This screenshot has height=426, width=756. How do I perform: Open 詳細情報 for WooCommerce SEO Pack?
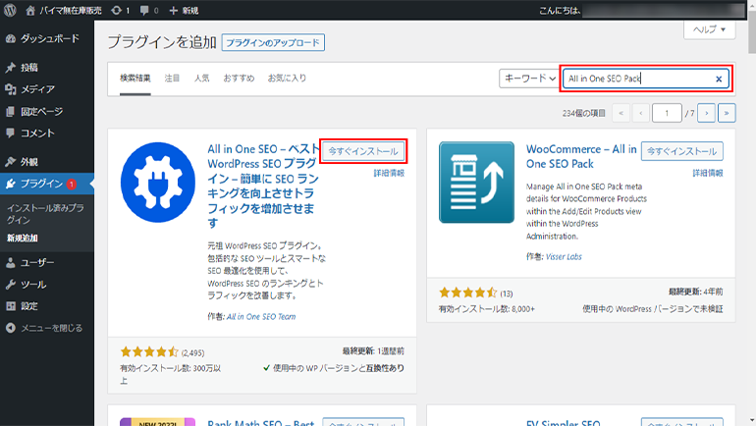click(x=708, y=173)
